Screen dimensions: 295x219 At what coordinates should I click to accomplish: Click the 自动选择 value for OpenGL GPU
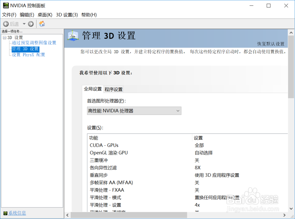(x=204, y=153)
